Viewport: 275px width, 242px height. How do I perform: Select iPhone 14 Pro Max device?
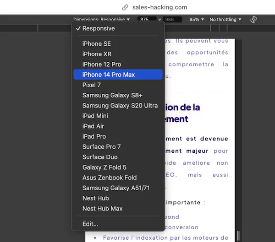[118, 75]
